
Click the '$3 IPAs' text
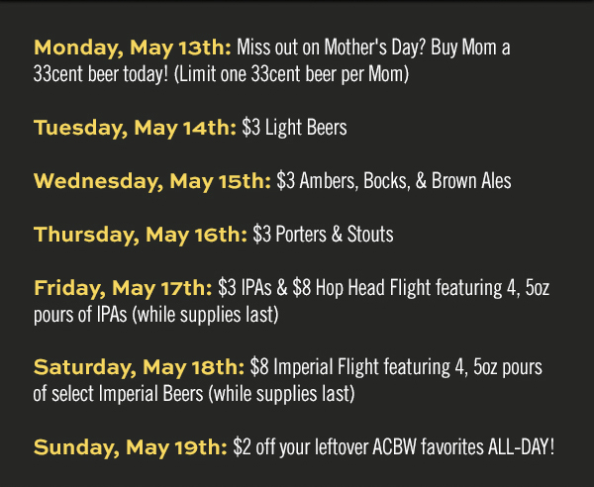pos(245,288)
